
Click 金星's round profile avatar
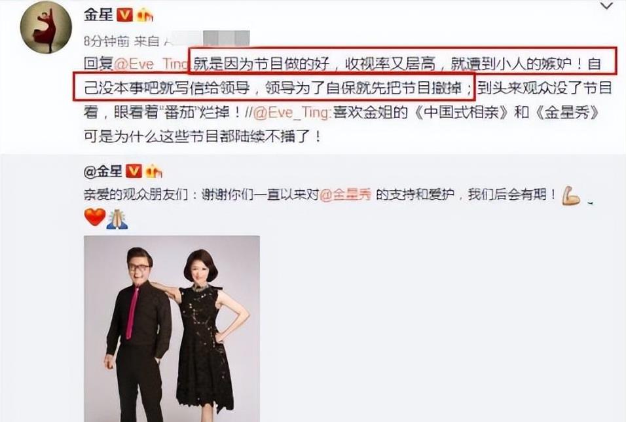tap(46, 27)
